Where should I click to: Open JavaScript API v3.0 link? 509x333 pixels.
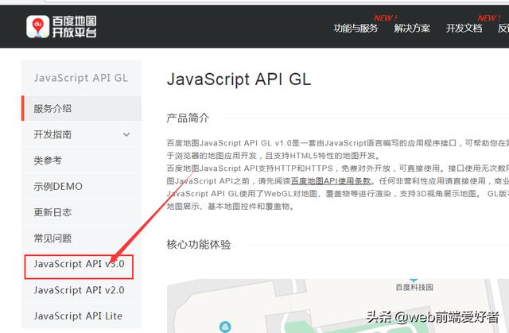point(79,264)
